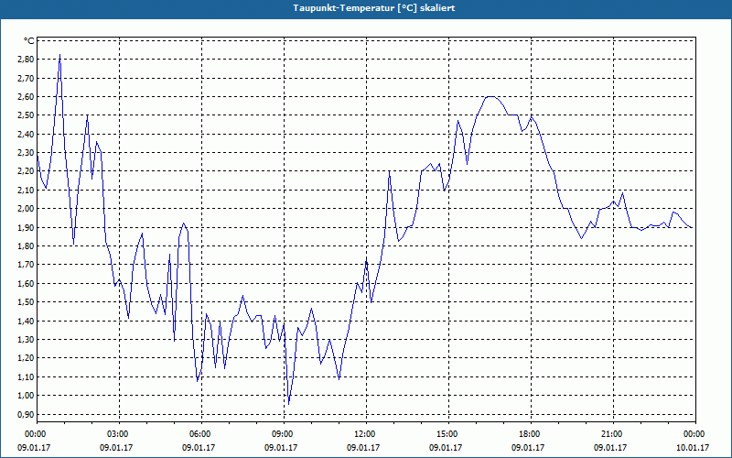Select the 1,50 y-axis label
Viewport: 732px width, 458px height.
(x=27, y=302)
